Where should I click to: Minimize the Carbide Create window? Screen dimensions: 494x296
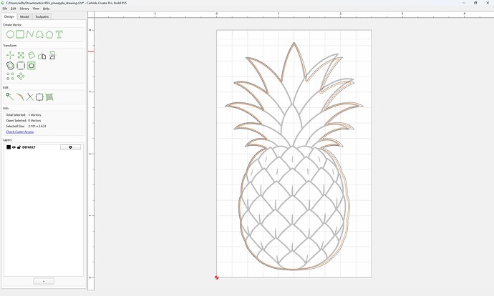(x=464, y=3)
